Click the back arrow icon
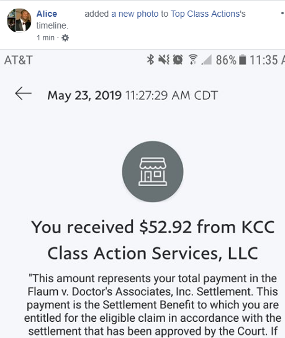Image resolution: width=285 pixels, height=338 pixels. (24, 94)
